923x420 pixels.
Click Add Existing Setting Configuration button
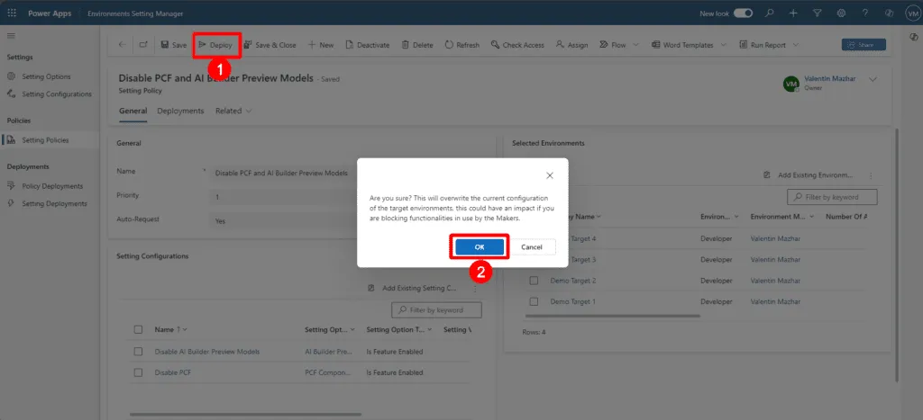[x=413, y=288]
